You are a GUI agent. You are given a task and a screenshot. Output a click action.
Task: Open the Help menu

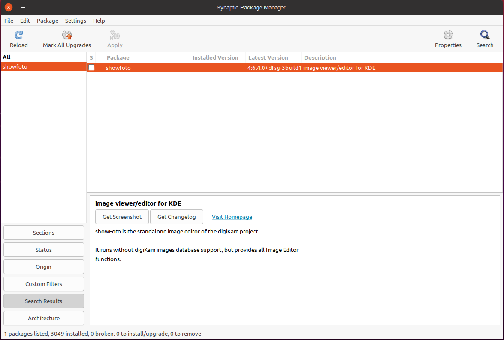click(x=99, y=21)
